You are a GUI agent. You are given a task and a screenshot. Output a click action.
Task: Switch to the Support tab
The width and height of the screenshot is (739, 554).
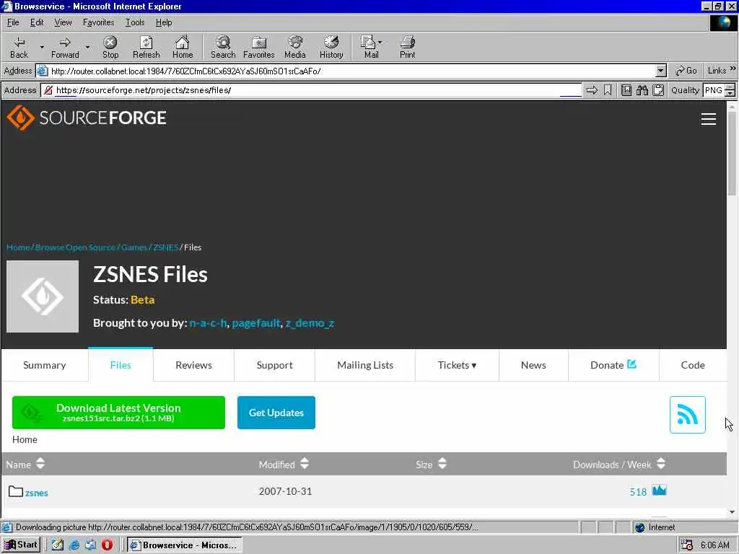[274, 365]
